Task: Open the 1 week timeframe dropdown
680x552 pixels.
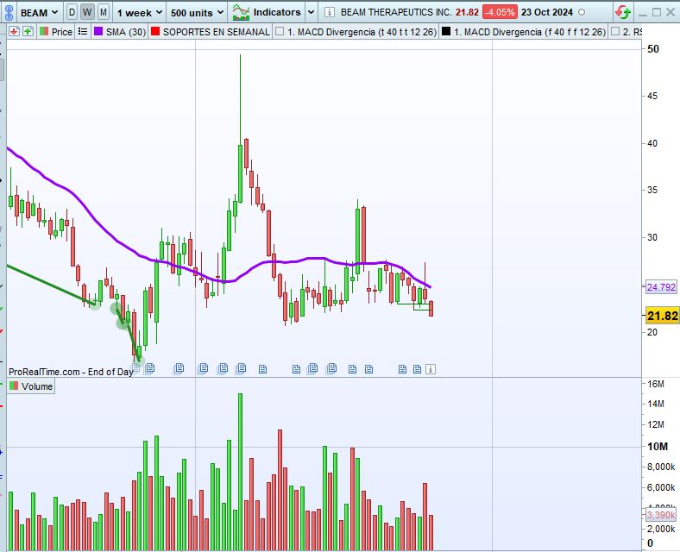Action: point(140,13)
